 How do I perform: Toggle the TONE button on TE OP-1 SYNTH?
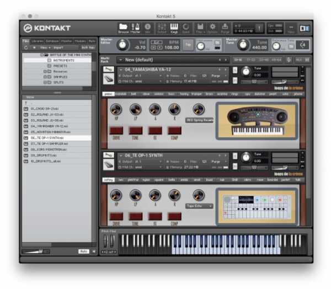click(136, 216)
